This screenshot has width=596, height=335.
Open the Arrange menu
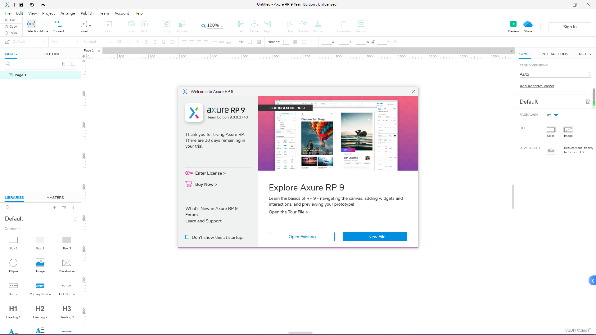point(68,13)
